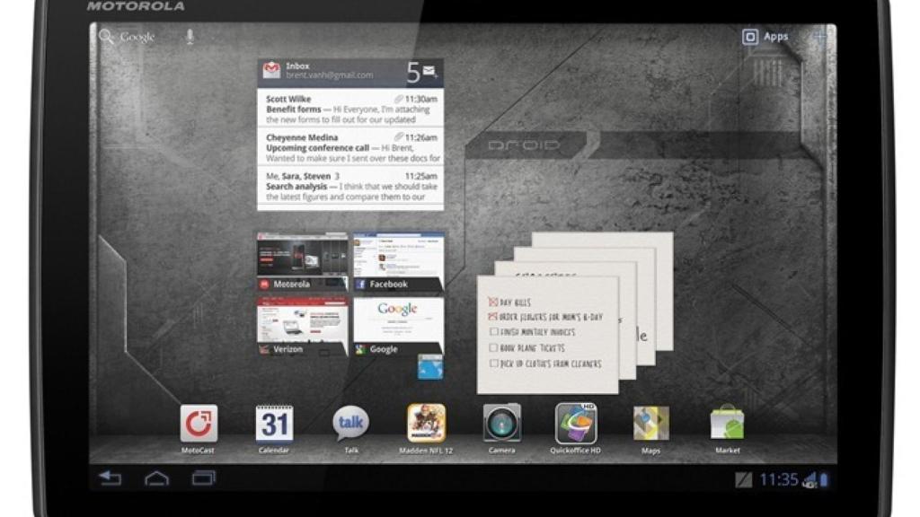Launch Quickoffice HD
The image size is (920, 517).
pos(576,424)
